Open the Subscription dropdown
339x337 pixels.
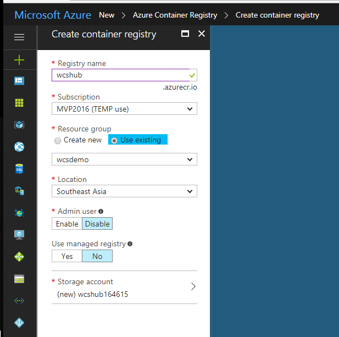(x=125, y=109)
